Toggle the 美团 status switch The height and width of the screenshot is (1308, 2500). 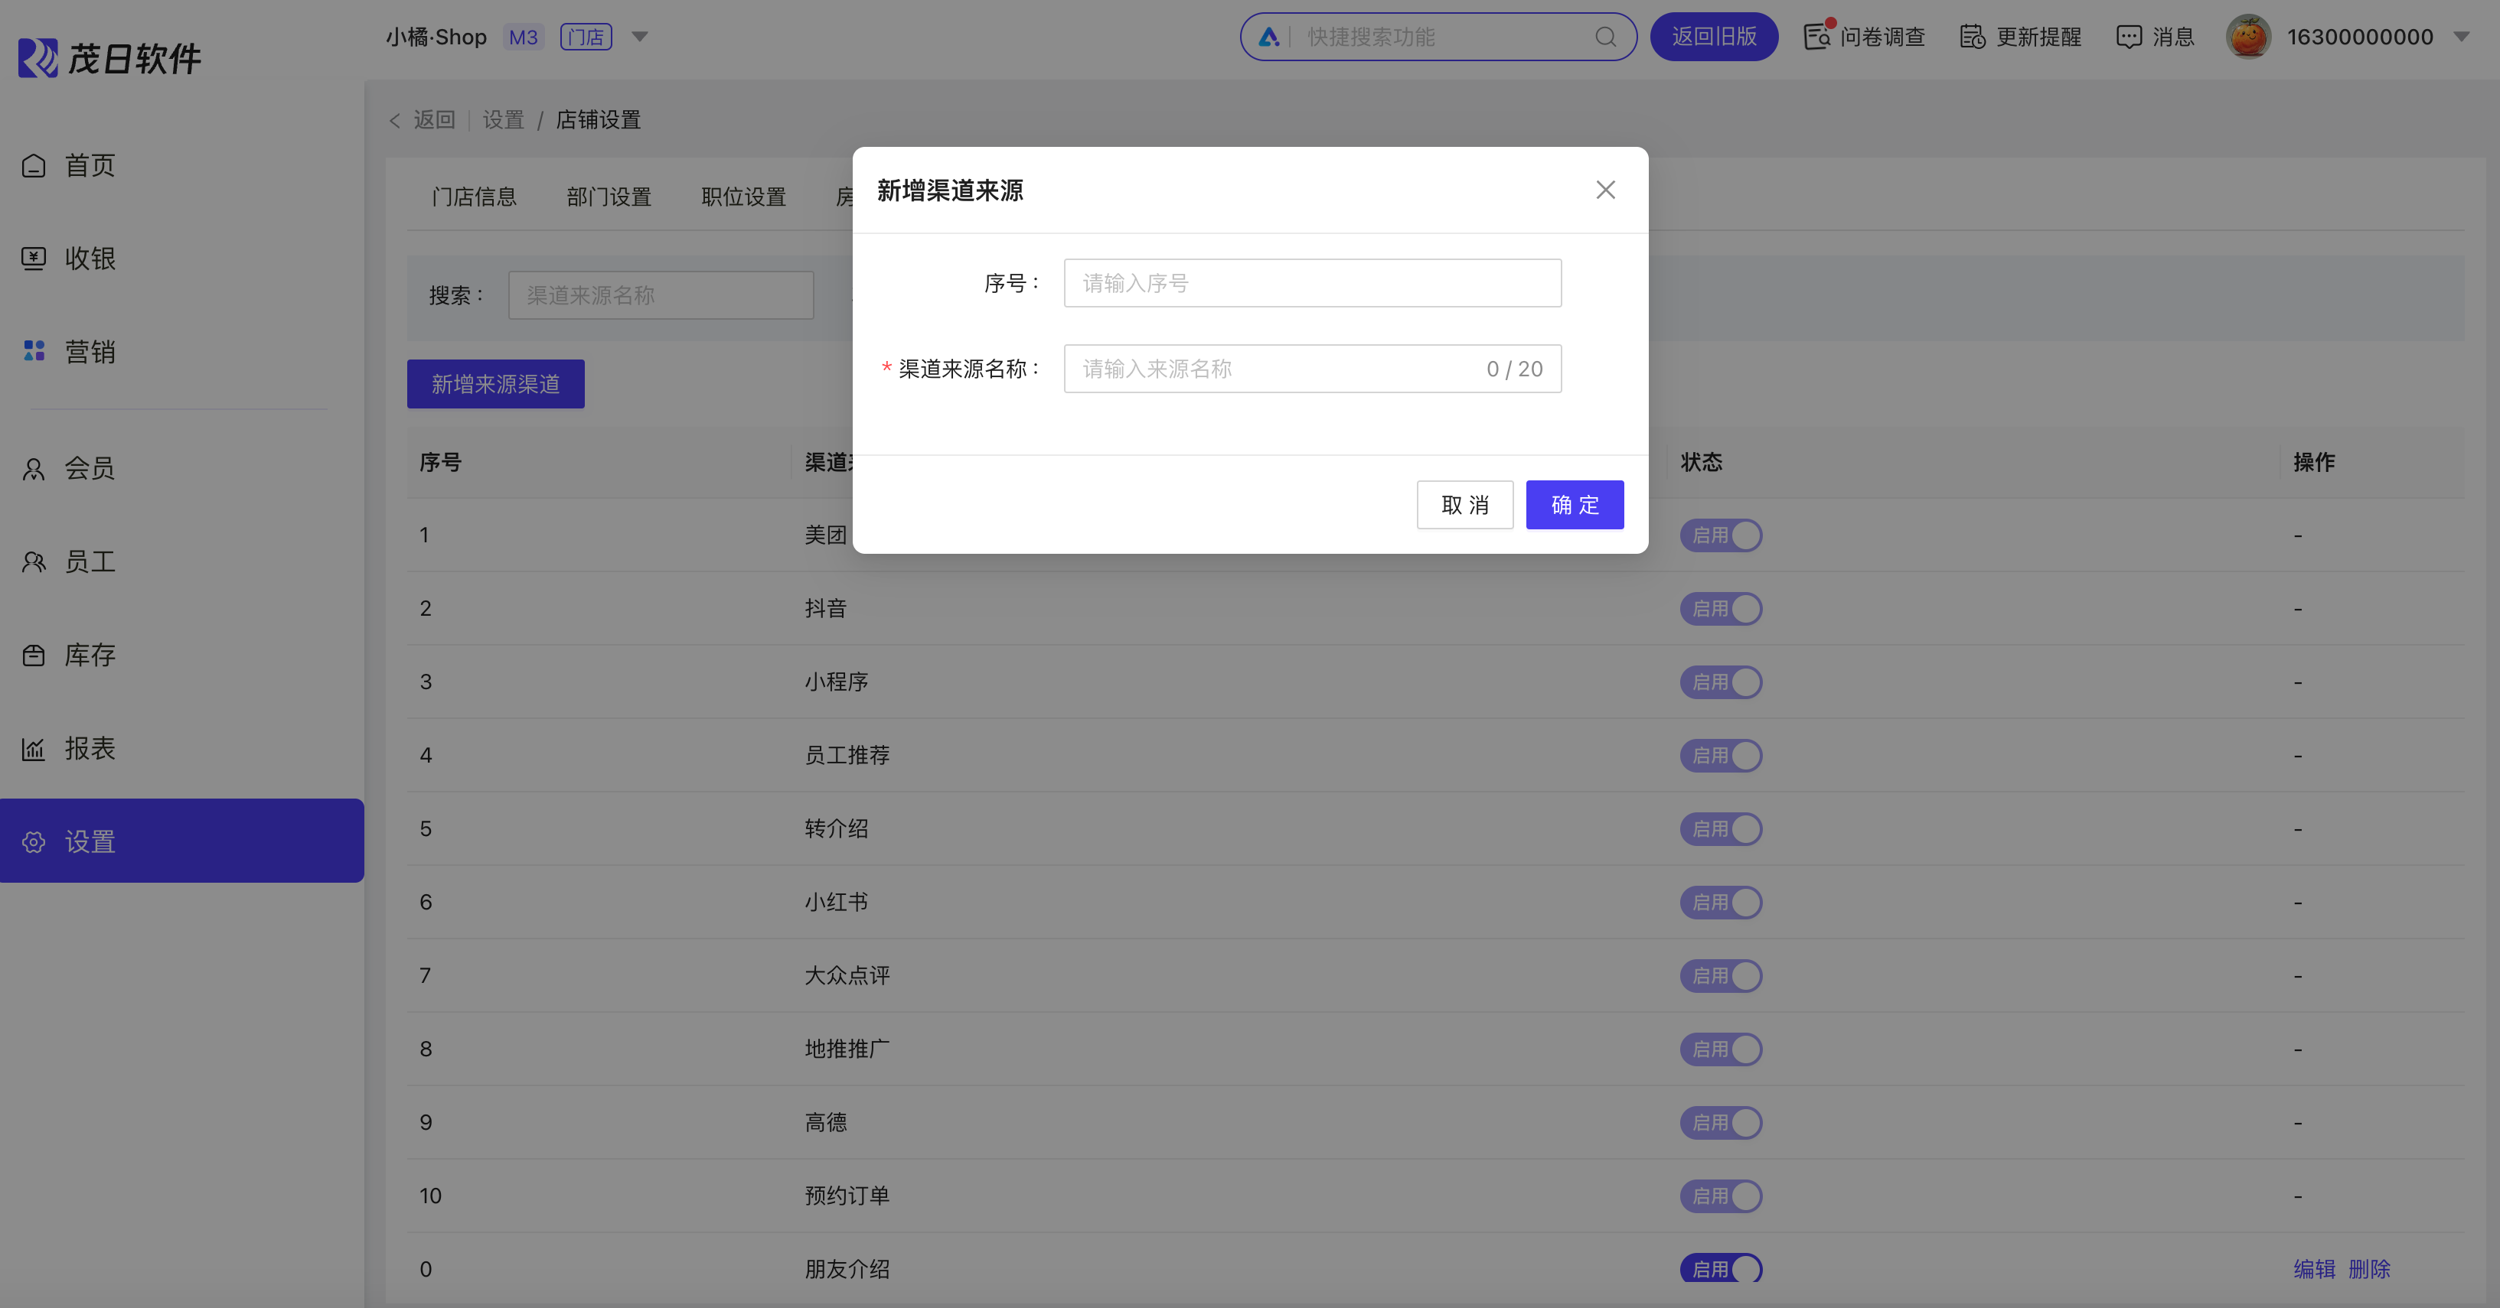[1721, 535]
